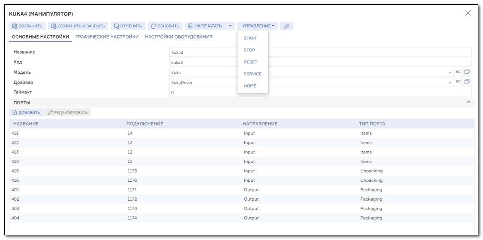Image resolution: width=483 pixels, height=240 pixels.
Task: Click the Название input field
Action: (x=320, y=52)
